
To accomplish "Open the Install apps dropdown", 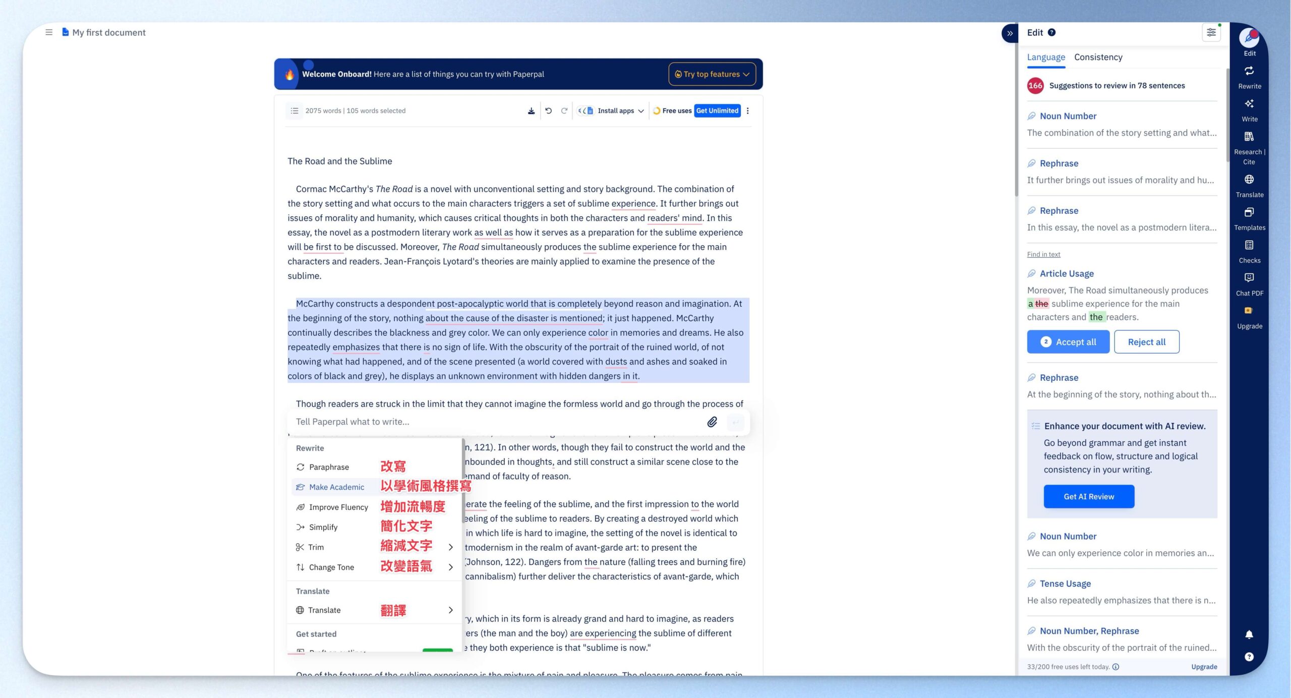I will point(611,110).
